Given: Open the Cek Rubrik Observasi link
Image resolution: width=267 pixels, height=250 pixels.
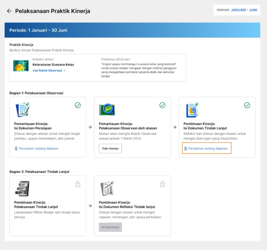Looking at the screenshot, I should tap(49, 70).
